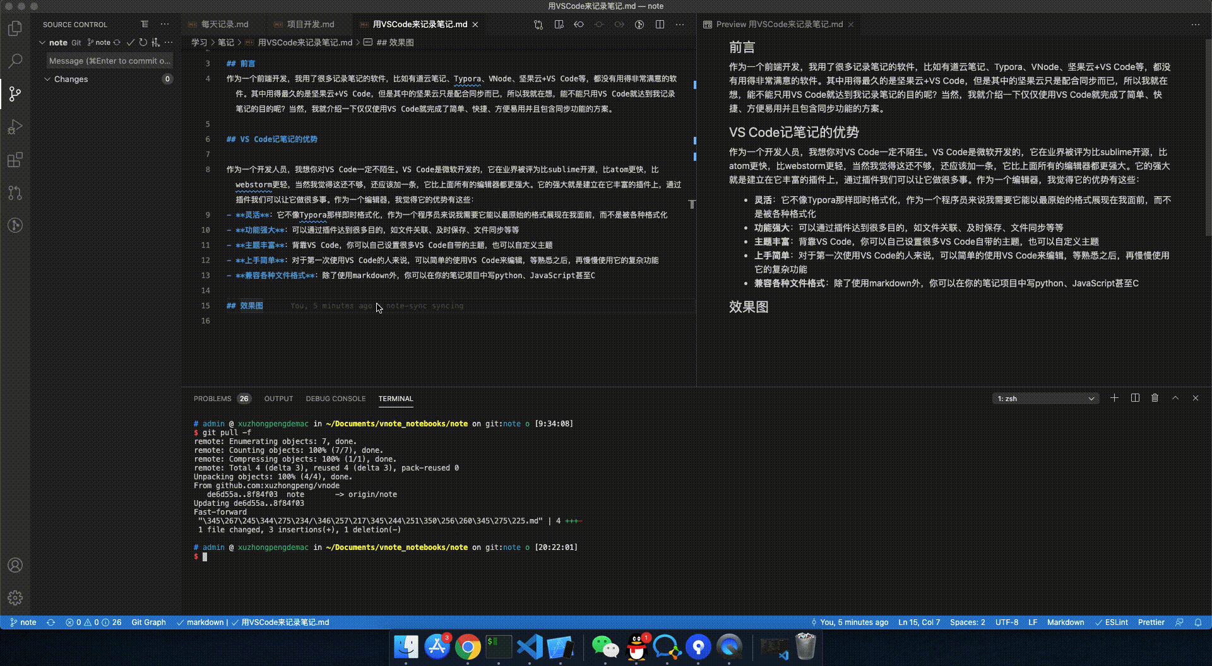The image size is (1212, 666).
Task: Kill the terminal with the trash icon
Action: click(1154, 398)
